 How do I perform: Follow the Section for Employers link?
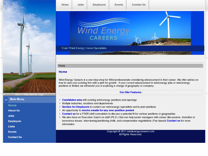coord(76,107)
